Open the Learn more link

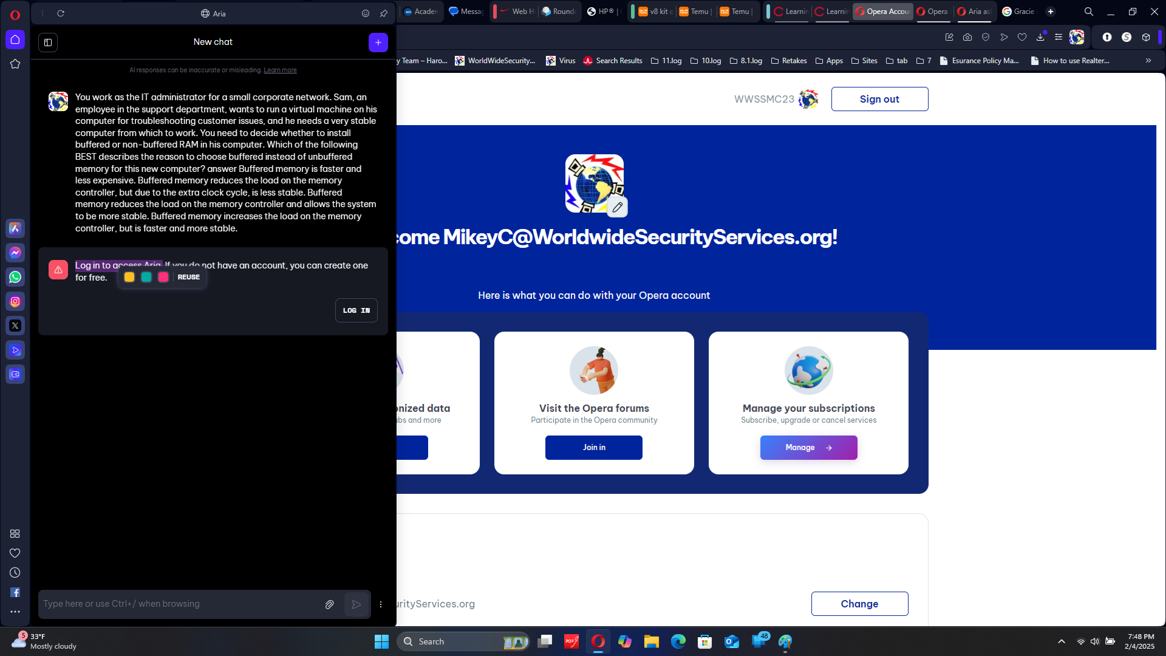pos(280,70)
